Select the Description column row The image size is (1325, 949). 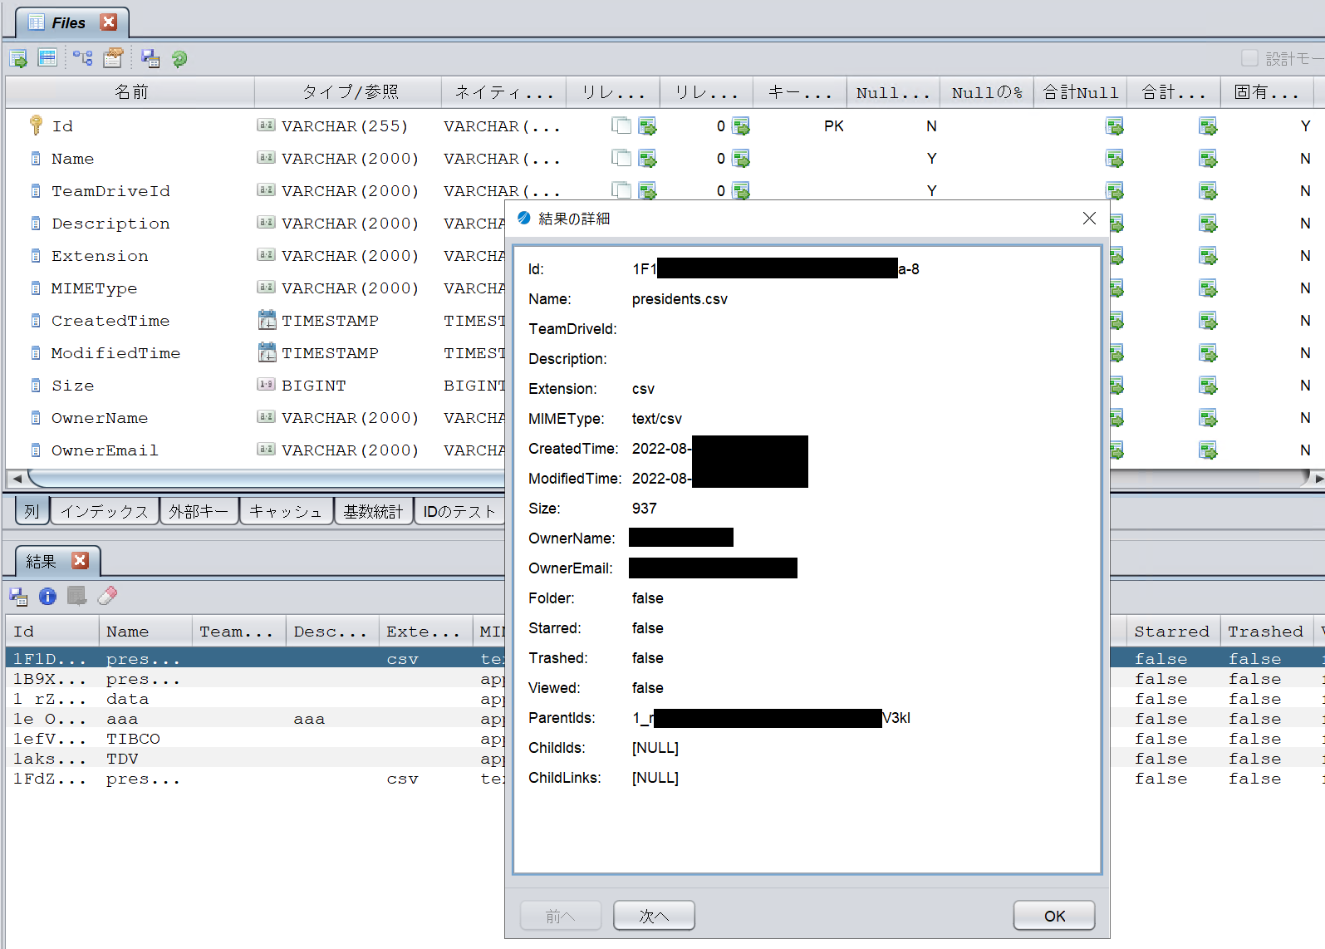[x=110, y=223]
